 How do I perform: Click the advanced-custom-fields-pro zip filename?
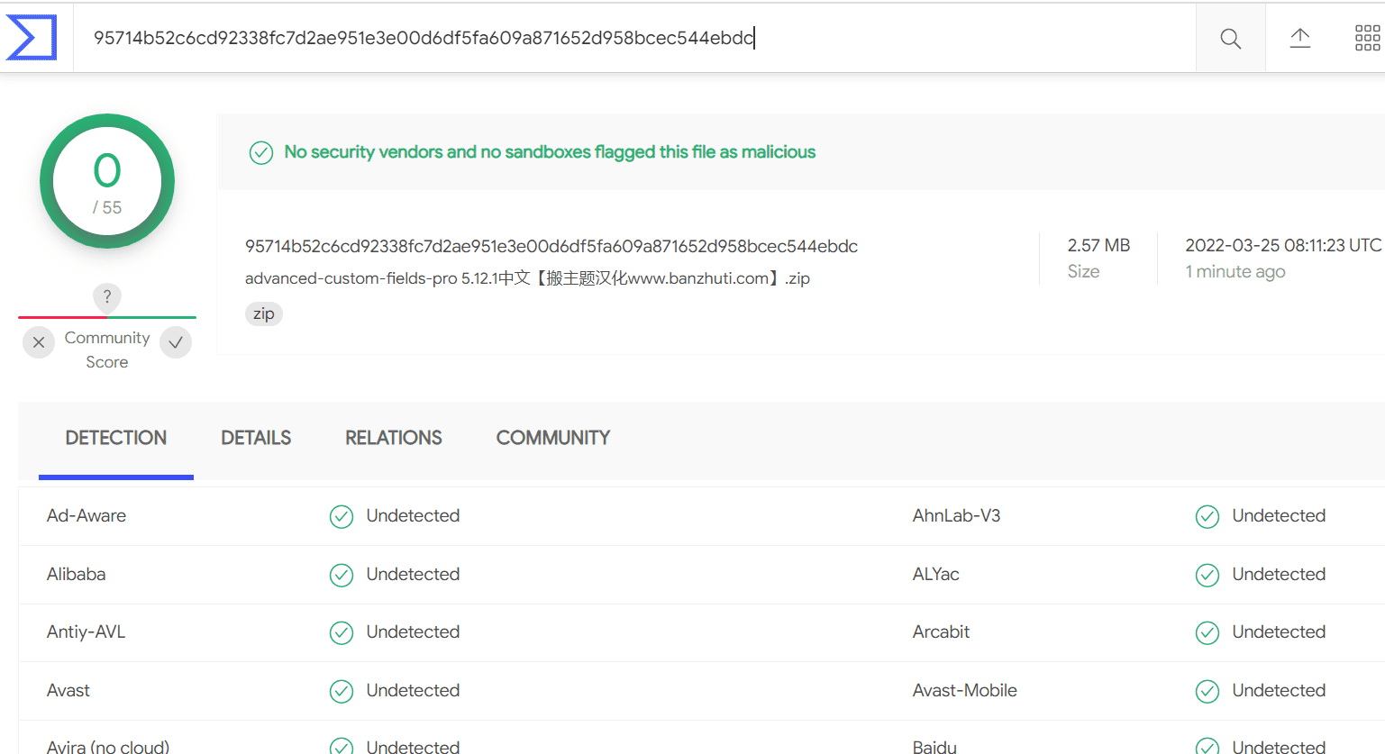[527, 278]
